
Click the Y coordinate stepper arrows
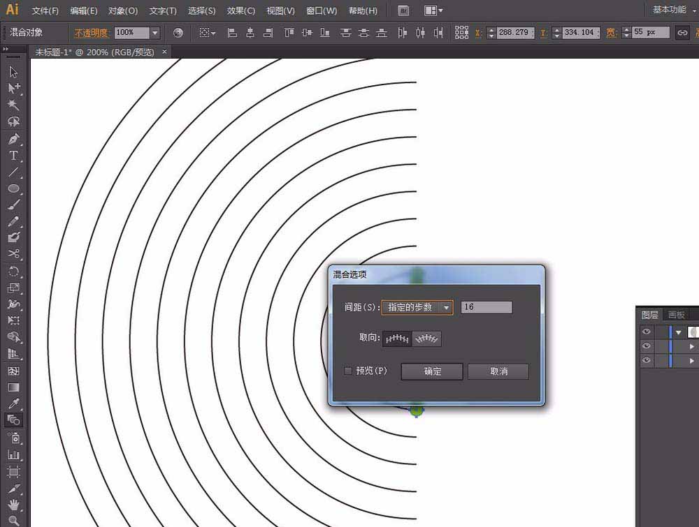coord(556,33)
